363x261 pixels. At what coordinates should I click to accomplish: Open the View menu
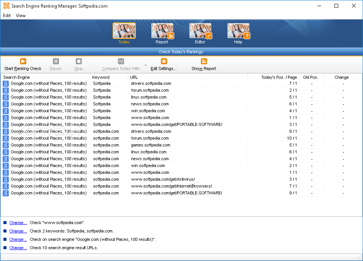coord(21,16)
